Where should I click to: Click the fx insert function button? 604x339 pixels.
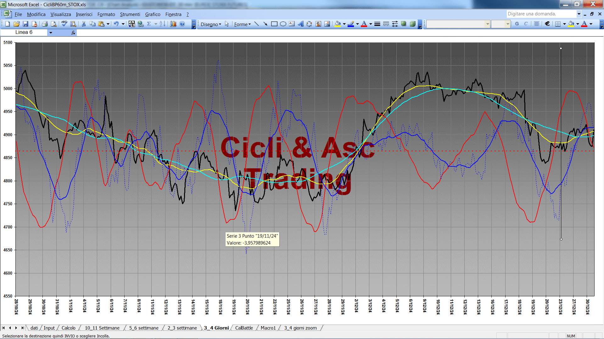[73, 32]
